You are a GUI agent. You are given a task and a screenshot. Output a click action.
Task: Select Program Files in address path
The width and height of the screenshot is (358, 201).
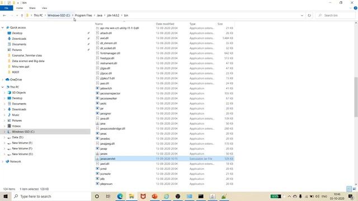tap(83, 16)
